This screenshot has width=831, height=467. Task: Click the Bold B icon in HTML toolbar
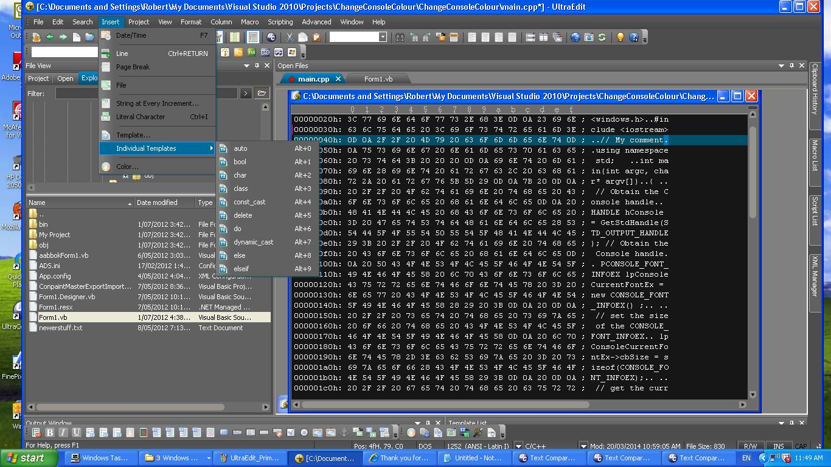(x=50, y=432)
